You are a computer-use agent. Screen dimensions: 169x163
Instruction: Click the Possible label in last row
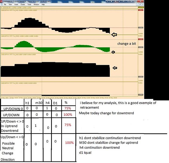pyautogui.click(x=8, y=143)
